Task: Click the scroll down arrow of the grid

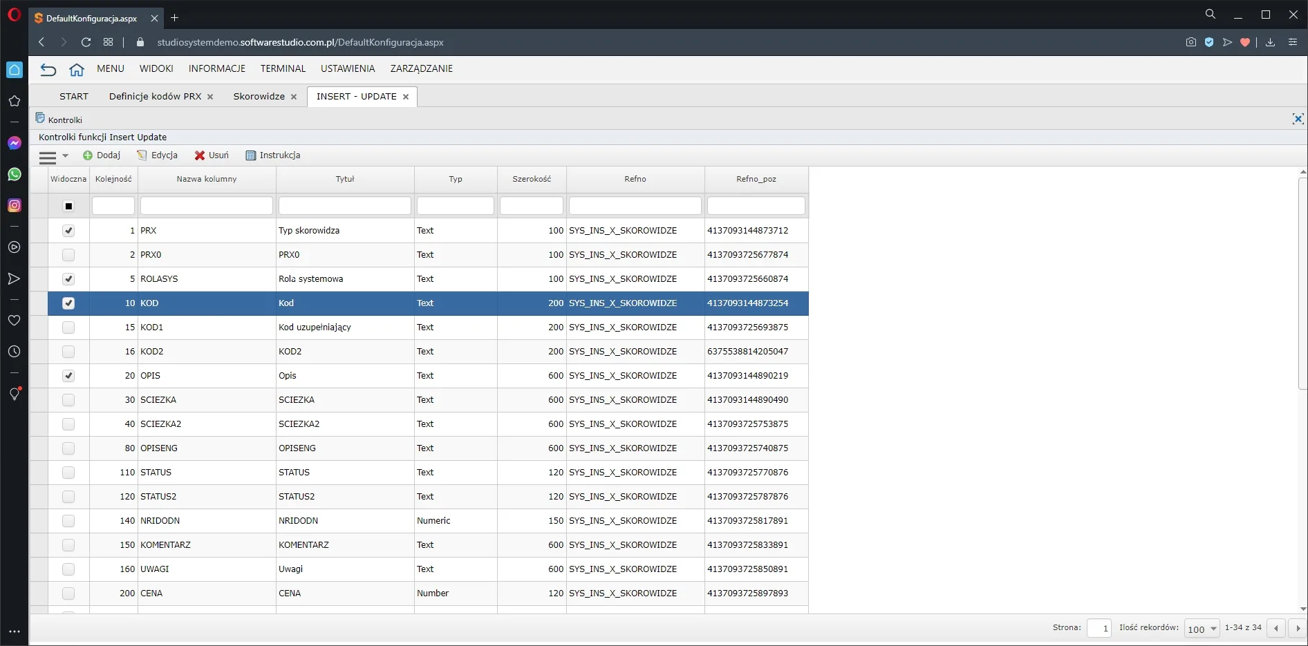Action: coord(1303,609)
